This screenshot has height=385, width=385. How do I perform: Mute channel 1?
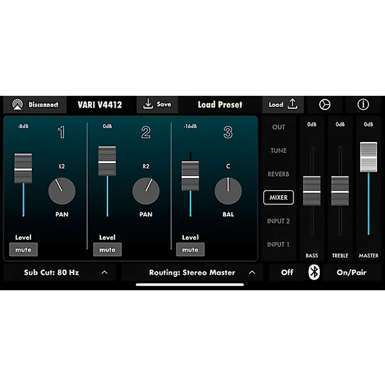(x=24, y=249)
